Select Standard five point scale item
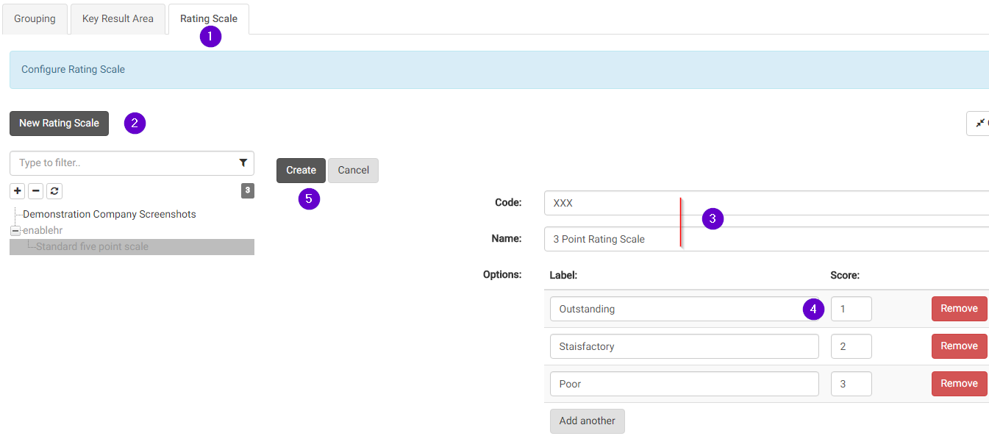 [x=92, y=247]
